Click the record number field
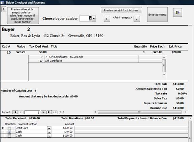194x142 pixels. coord(32,112)
